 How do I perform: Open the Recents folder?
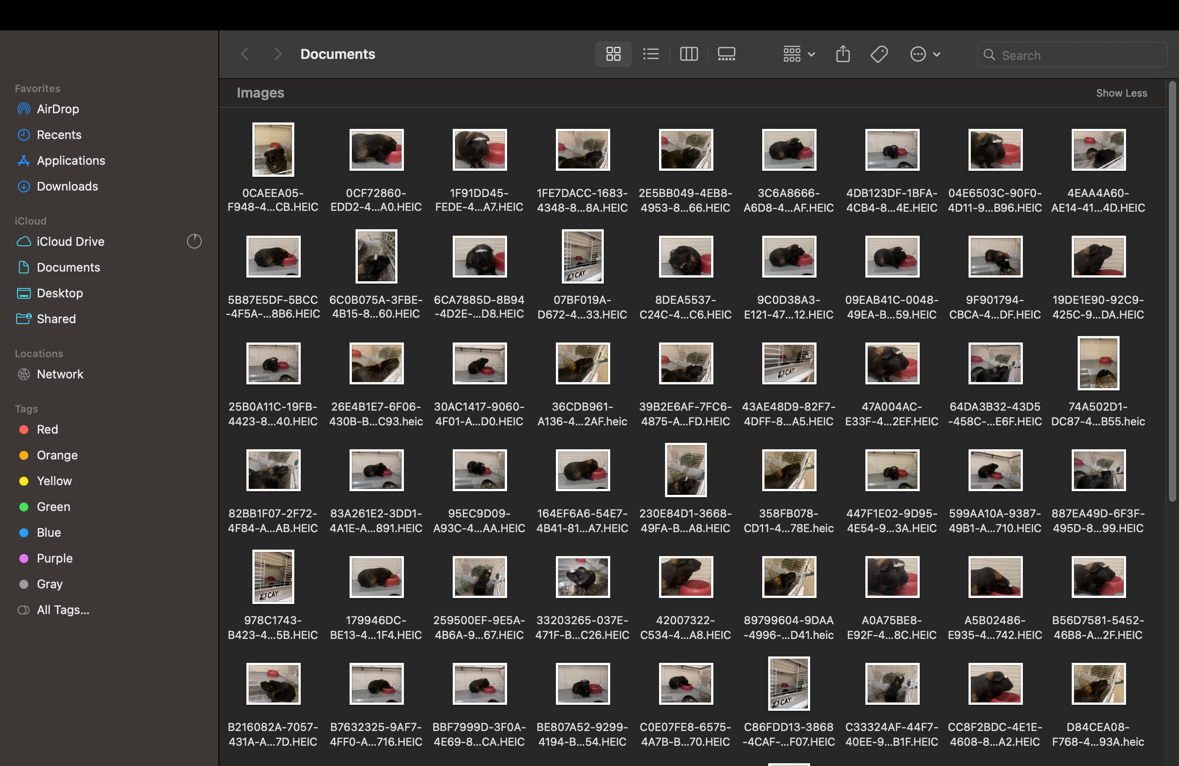[x=59, y=134]
